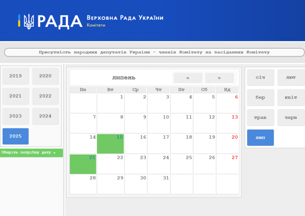305x216 pixels.
Task: Click the Пт weekday header
Action: point(181,90)
